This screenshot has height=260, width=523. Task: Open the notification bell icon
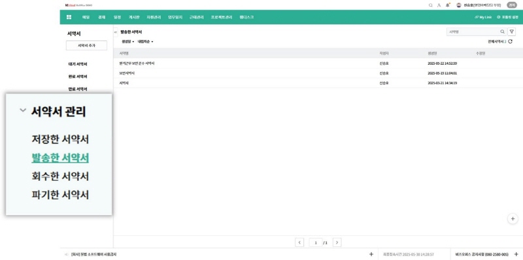[x=448, y=5]
